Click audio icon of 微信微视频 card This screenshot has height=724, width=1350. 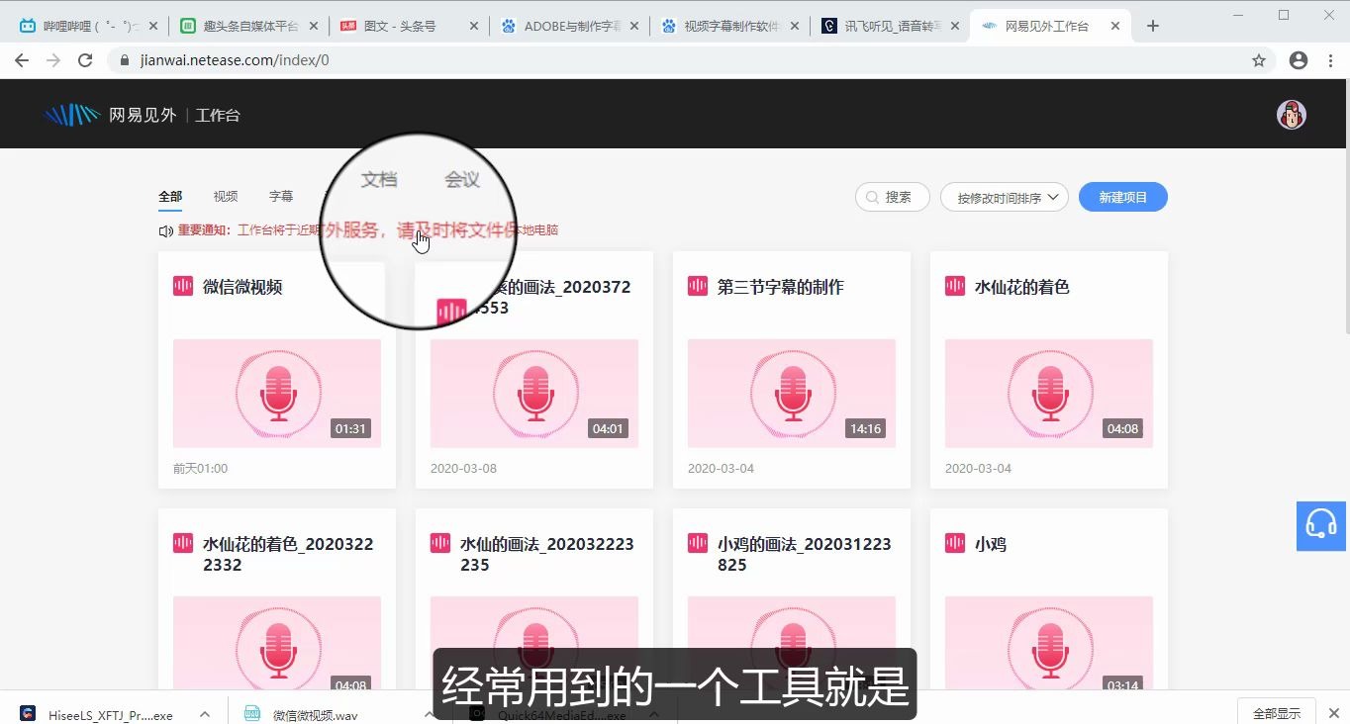pyautogui.click(x=183, y=286)
